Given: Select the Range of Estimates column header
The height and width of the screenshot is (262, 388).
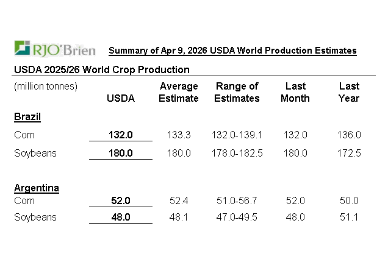Looking at the screenshot, I should (x=237, y=92).
